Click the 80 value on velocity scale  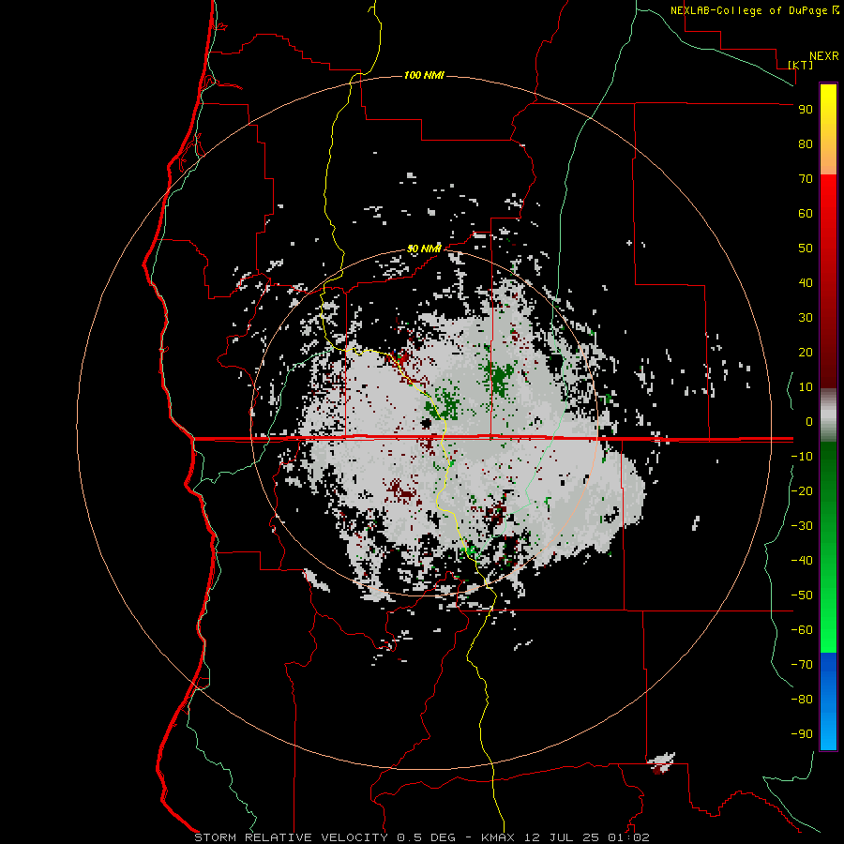coord(806,144)
